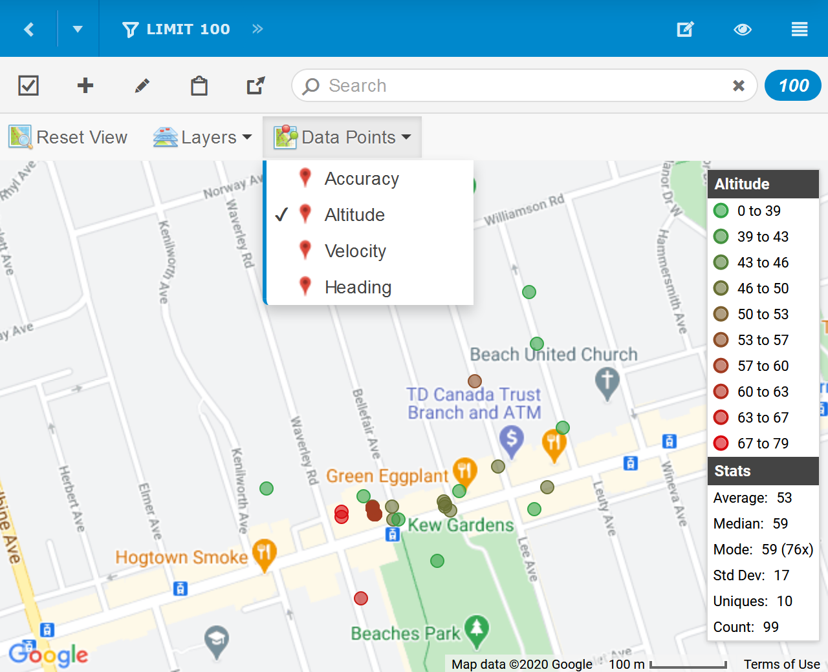Viewport: 828px width, 672px height.
Task: Click the clipboard paste icon
Action: point(199,85)
